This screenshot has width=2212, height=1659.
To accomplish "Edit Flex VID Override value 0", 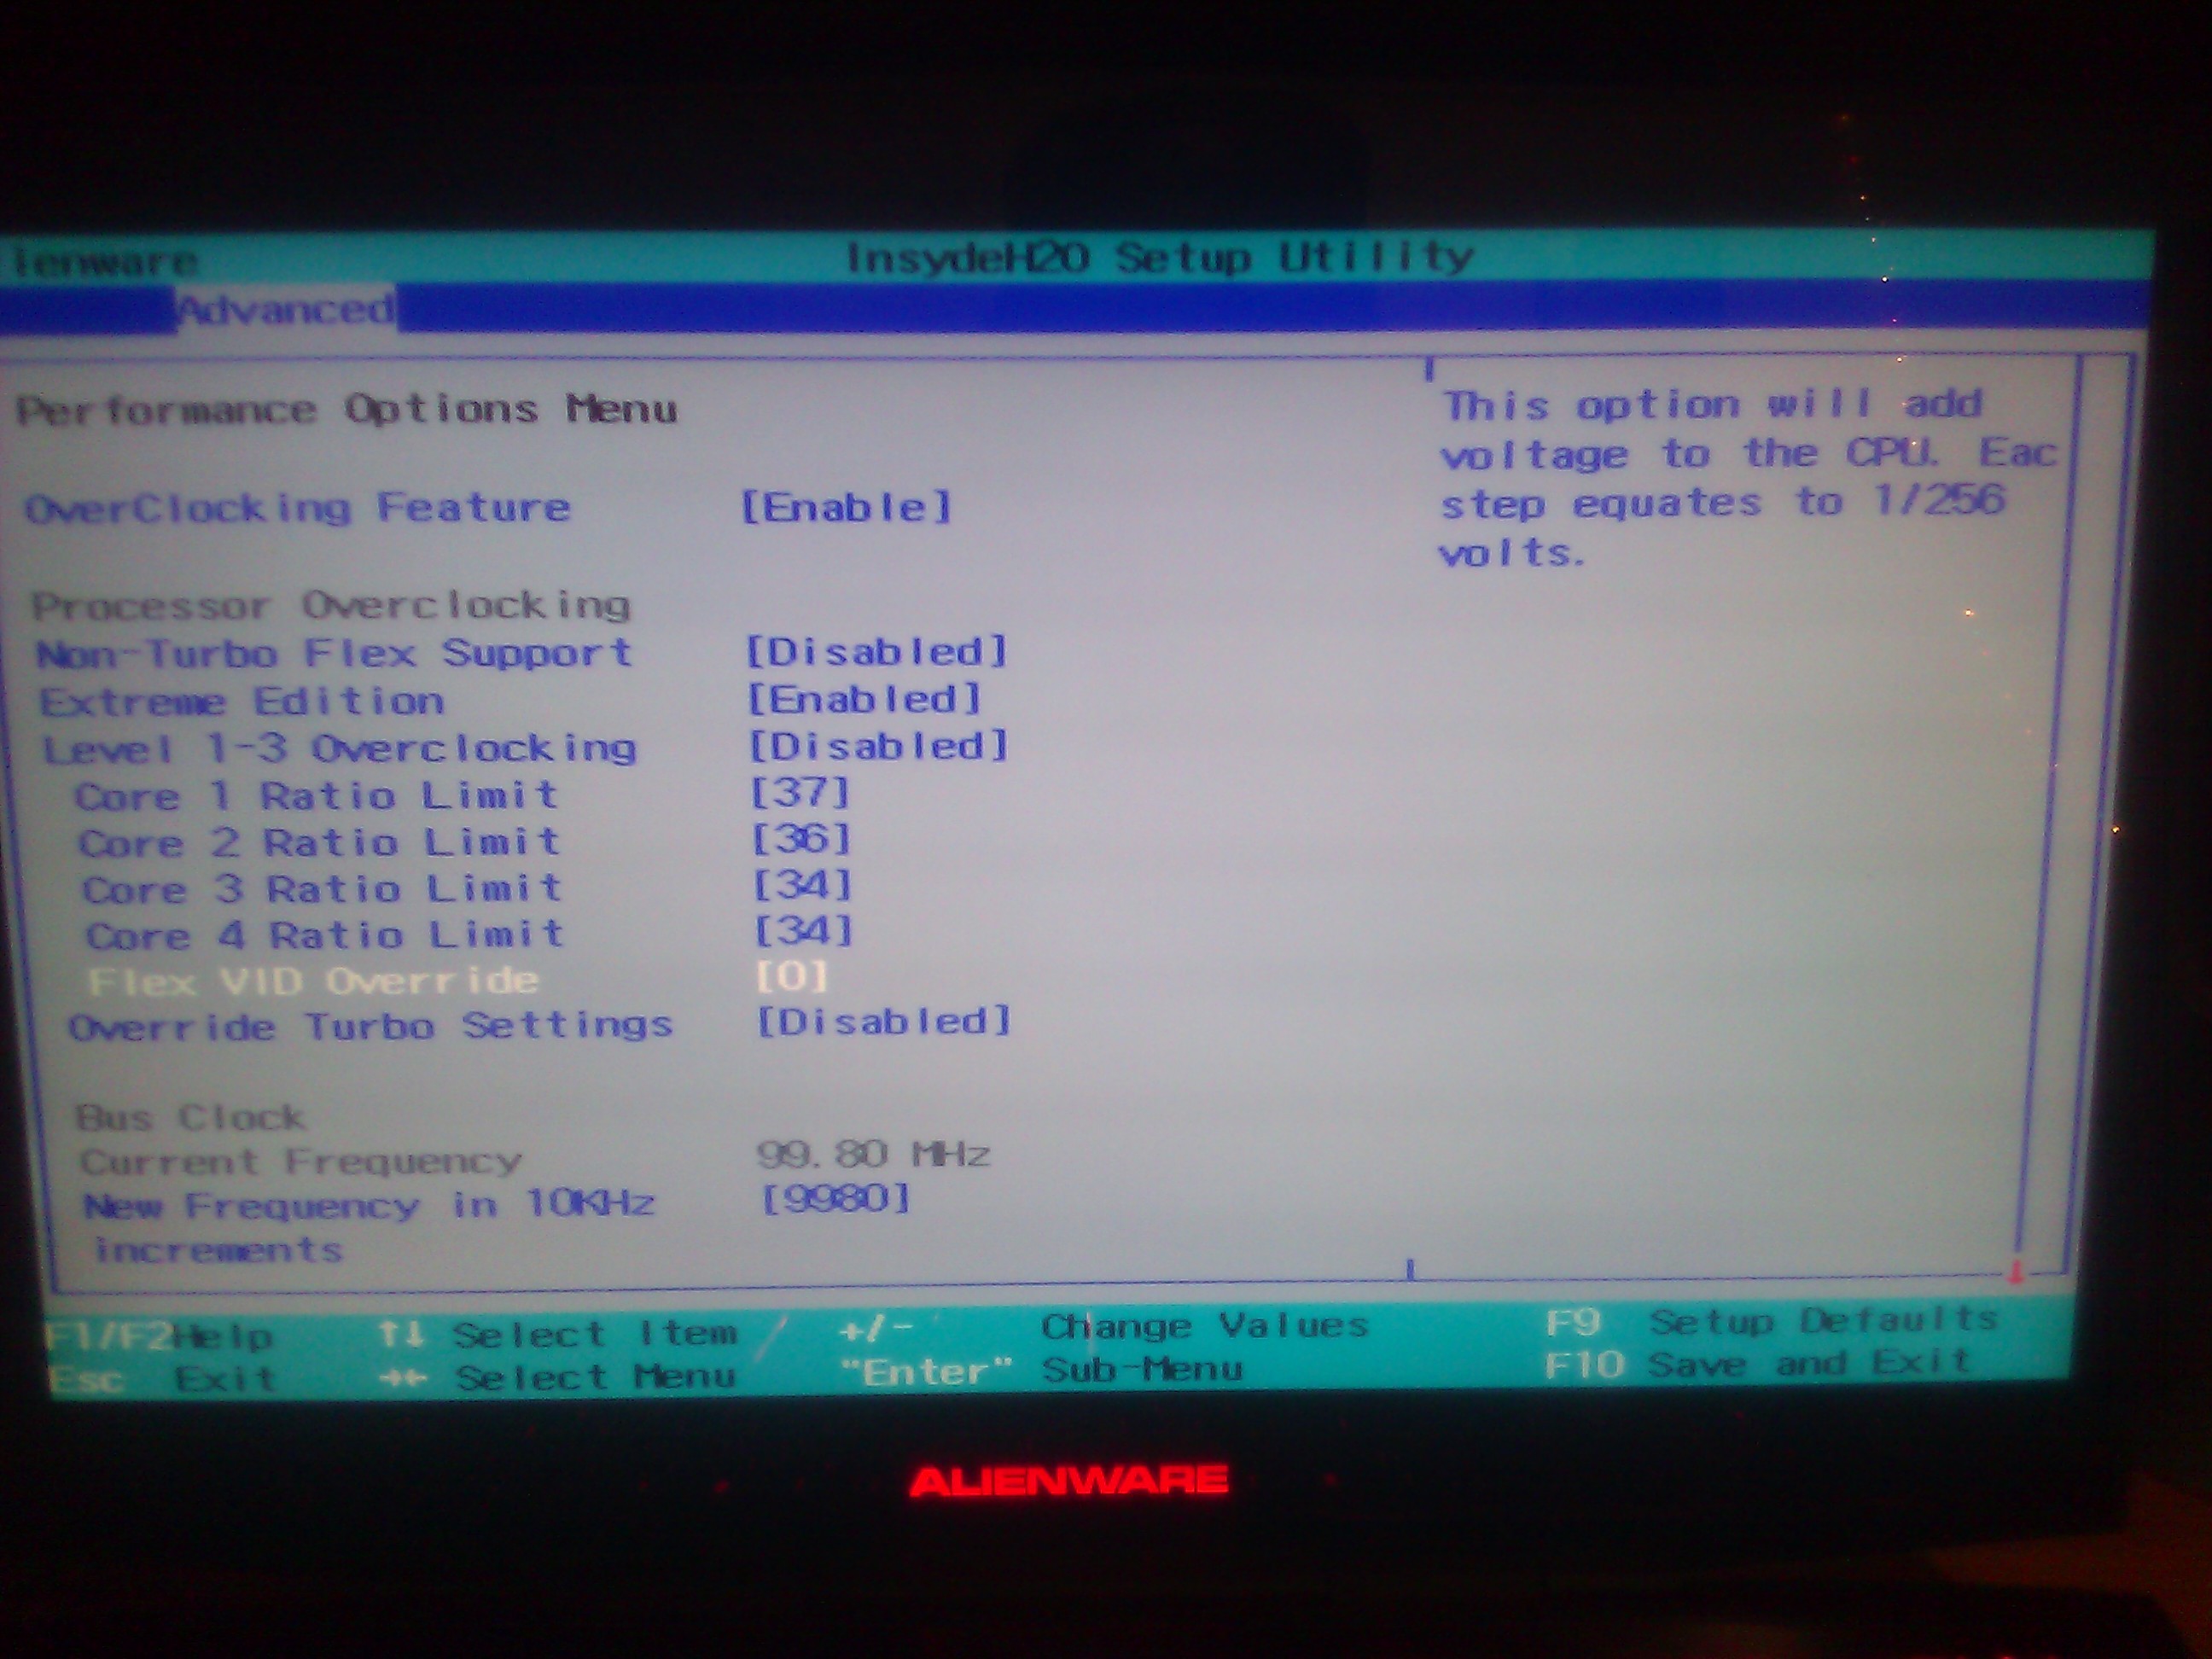I will (792, 976).
